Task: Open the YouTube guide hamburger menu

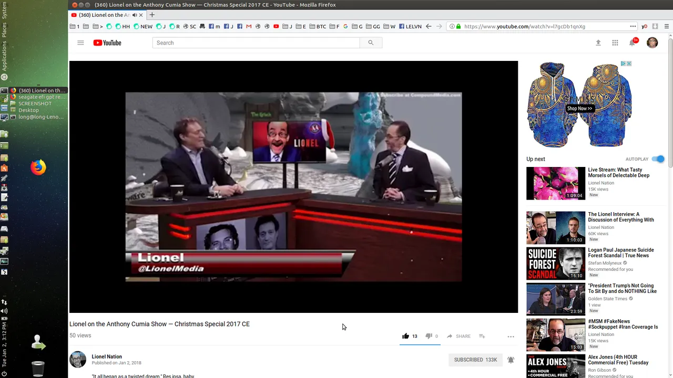Action: click(x=80, y=43)
